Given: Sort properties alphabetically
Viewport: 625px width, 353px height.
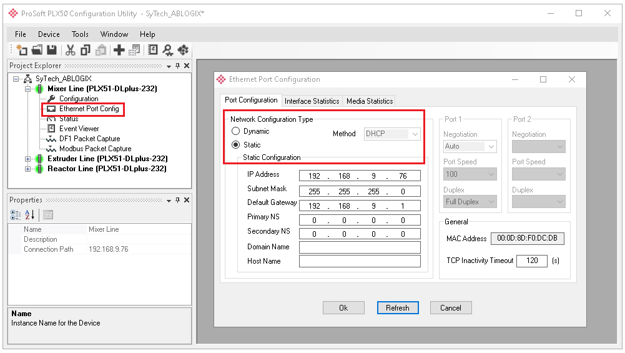Looking at the screenshot, I should click(29, 215).
